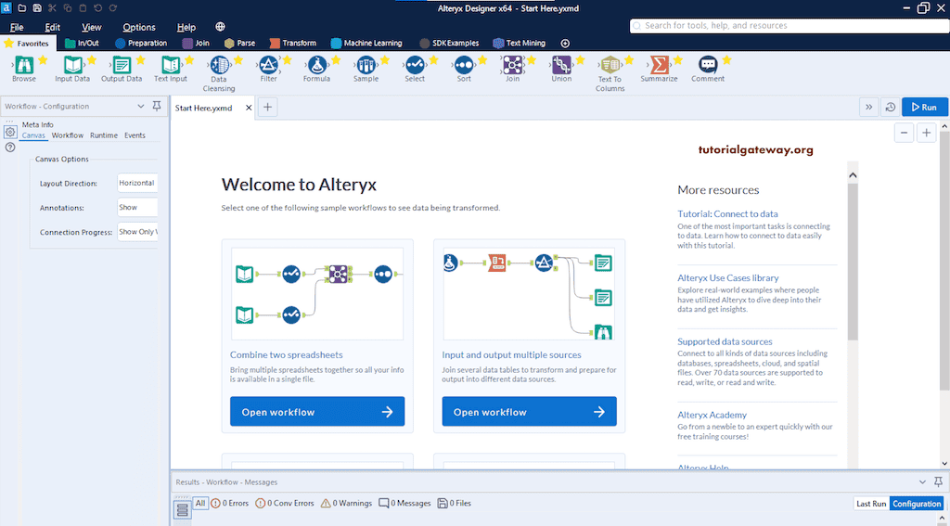Image resolution: width=950 pixels, height=526 pixels.
Task: Open workflow for Combine two spreadsheets
Action: point(317,412)
